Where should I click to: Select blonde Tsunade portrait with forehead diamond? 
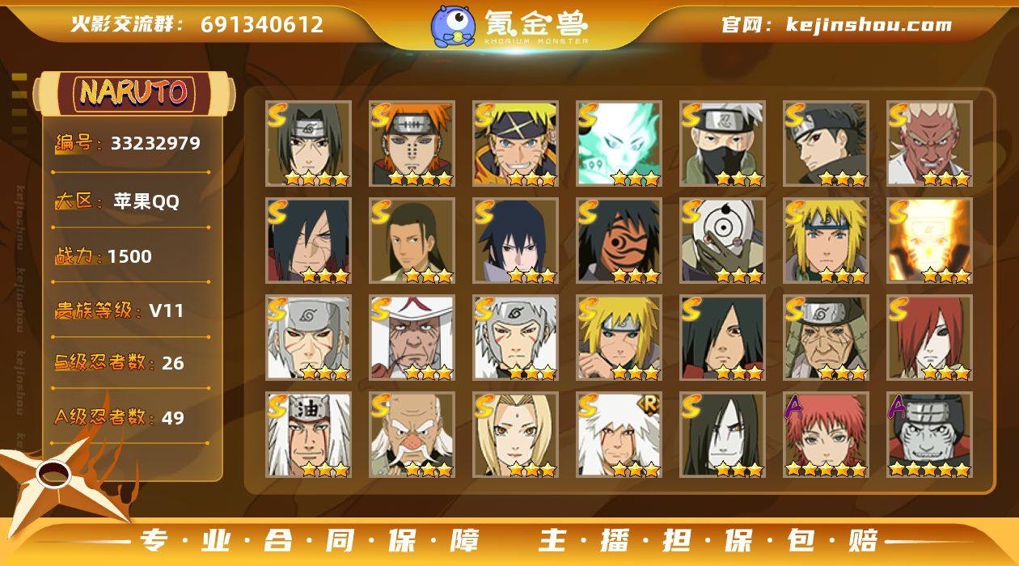click(x=516, y=435)
